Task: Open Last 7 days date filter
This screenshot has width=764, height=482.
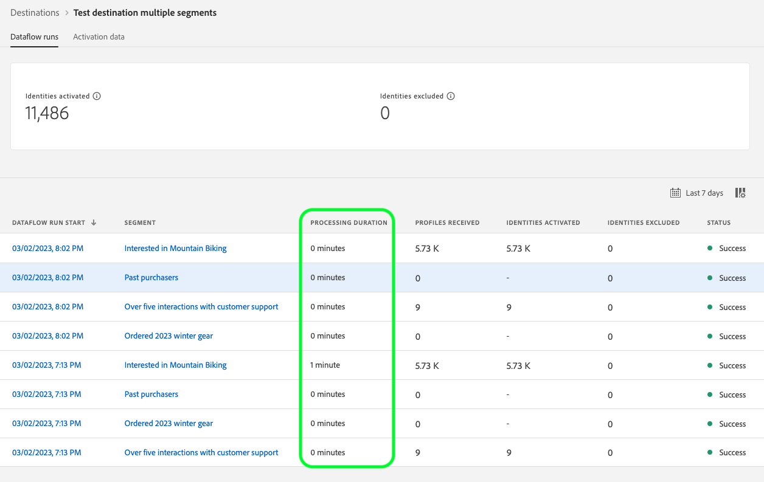Action: click(704, 193)
